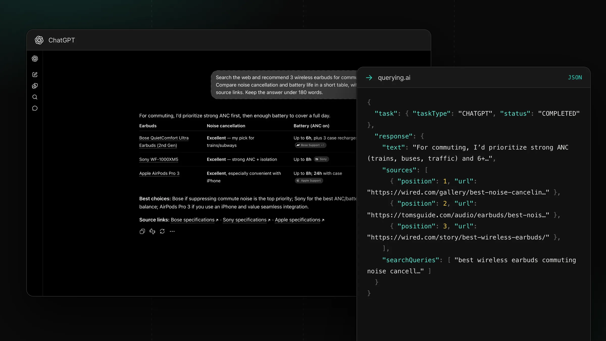
Task: Click the "Noise cancellation" column header
Action: 226,126
